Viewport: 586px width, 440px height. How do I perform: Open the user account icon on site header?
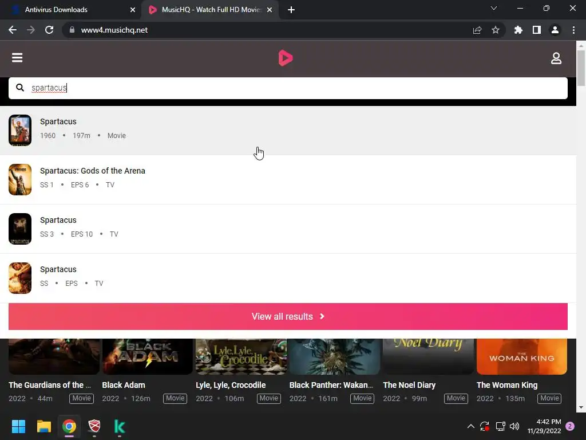click(556, 58)
